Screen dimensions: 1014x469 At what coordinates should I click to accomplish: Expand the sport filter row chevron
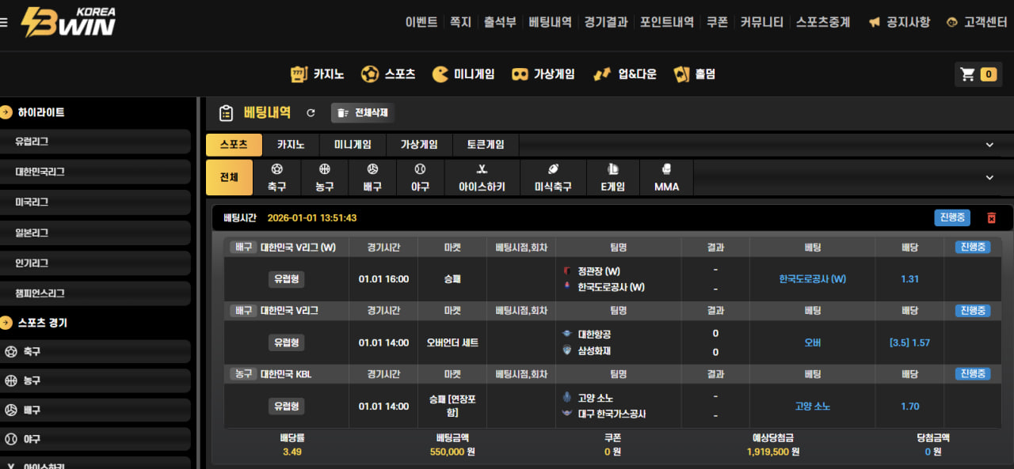point(989,178)
